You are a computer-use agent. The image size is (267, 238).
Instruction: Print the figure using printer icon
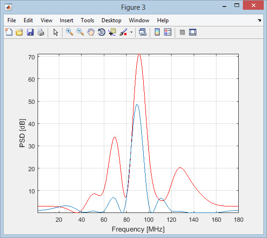point(41,32)
